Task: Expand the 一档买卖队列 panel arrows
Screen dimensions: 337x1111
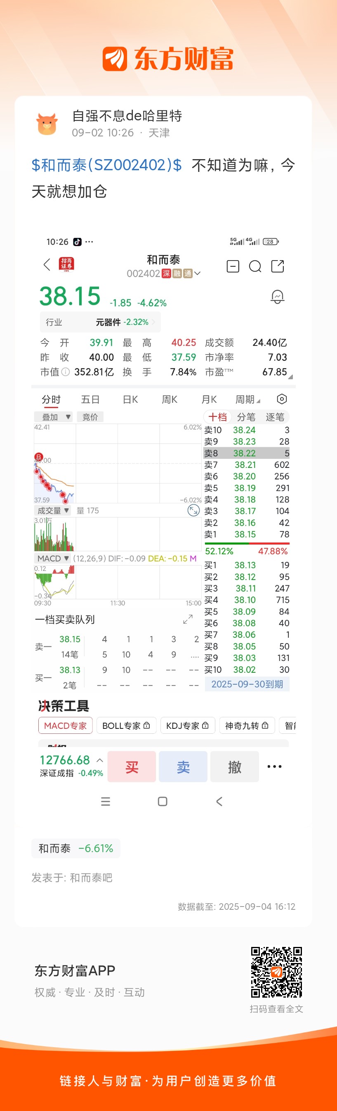Action: pyautogui.click(x=188, y=619)
